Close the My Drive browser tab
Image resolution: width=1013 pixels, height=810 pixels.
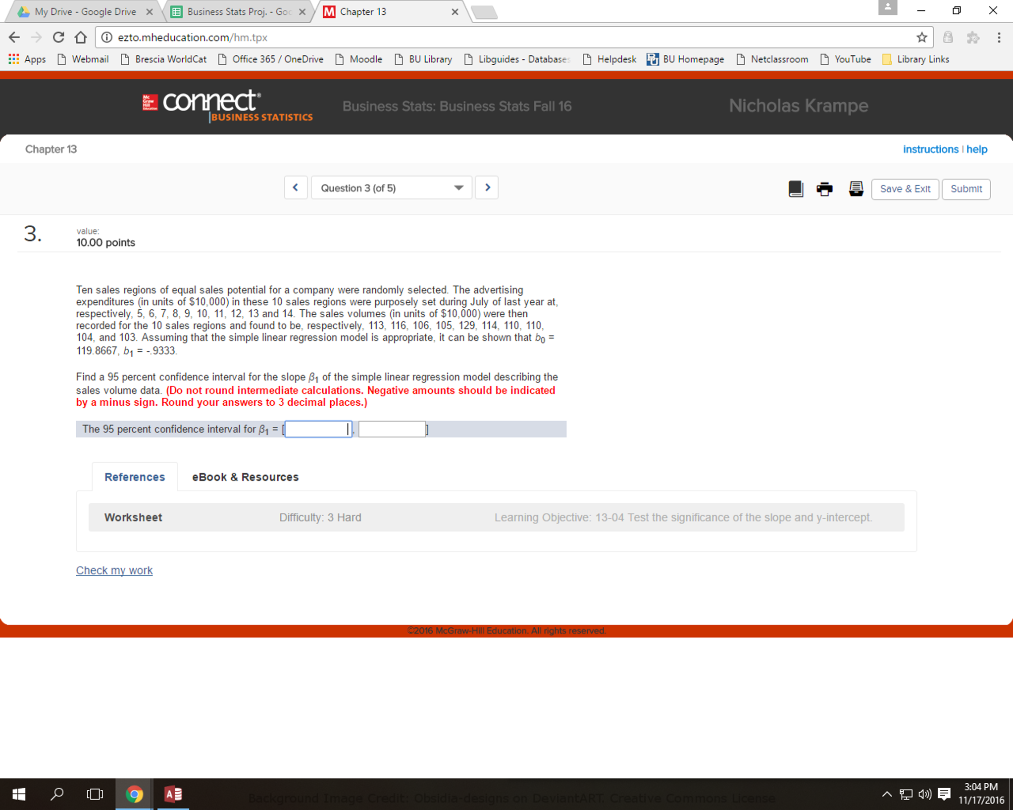149,12
